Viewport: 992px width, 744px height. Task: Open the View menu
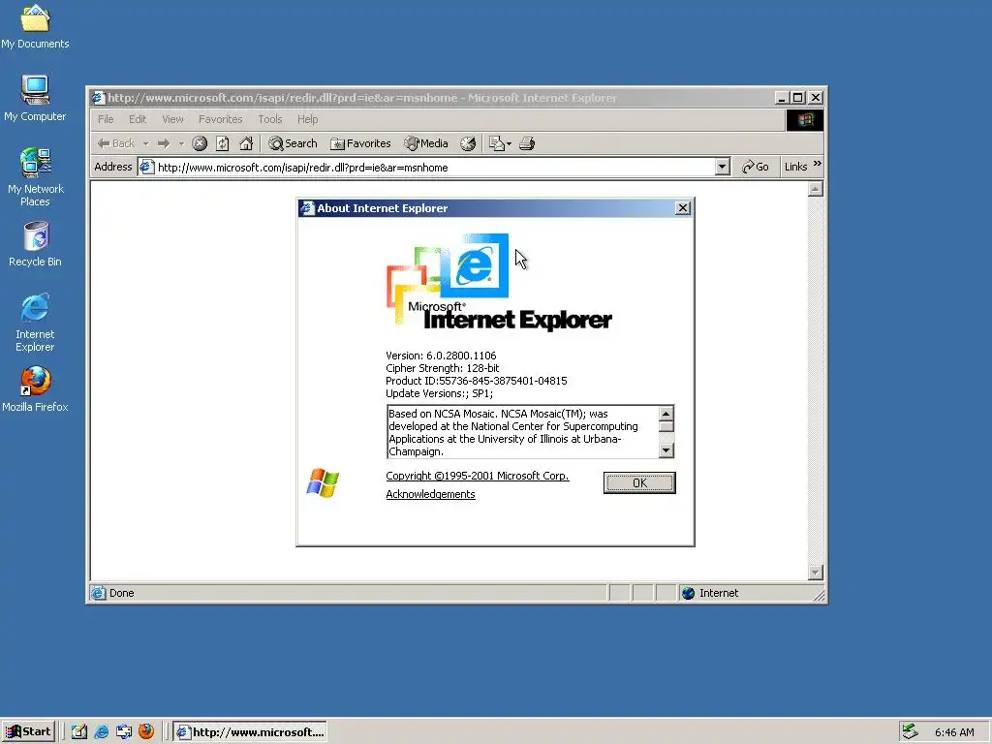coord(172,119)
